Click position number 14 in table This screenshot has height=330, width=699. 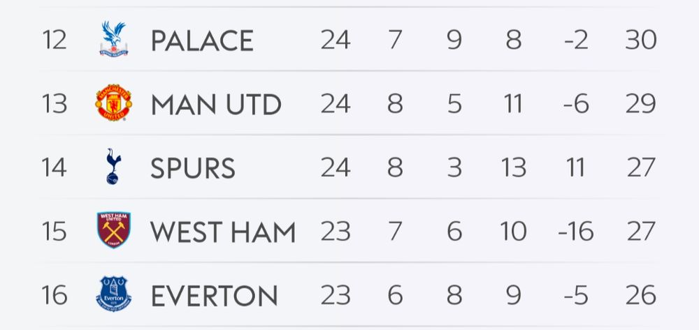54,168
